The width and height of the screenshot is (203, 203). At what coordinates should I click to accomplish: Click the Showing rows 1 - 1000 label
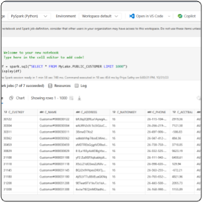pos(49,98)
